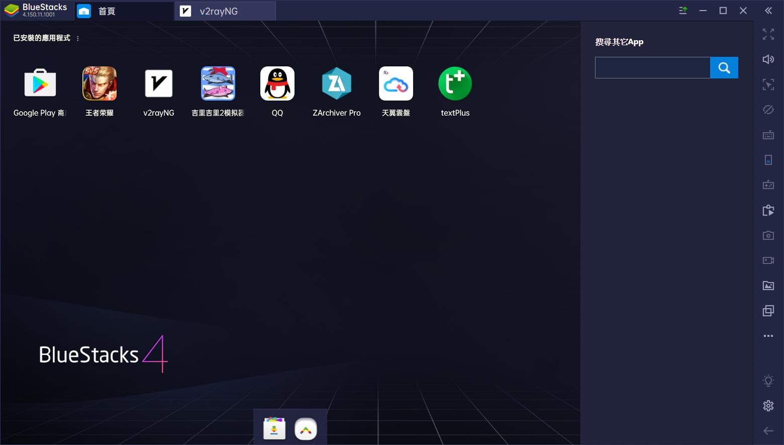This screenshot has height=445, width=784.
Task: Open the textPlus app
Action: click(455, 83)
